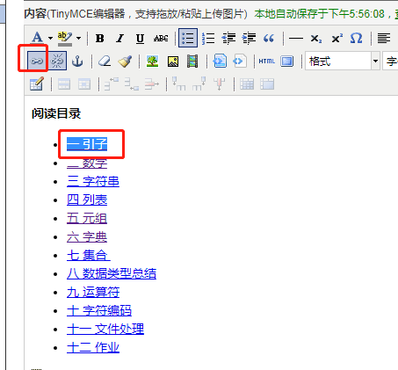Screen dimensions: 398x370
Task: Open link 九 运算符
Action: tap(93, 292)
